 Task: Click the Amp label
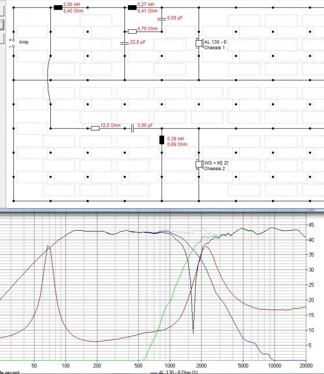tap(24, 42)
